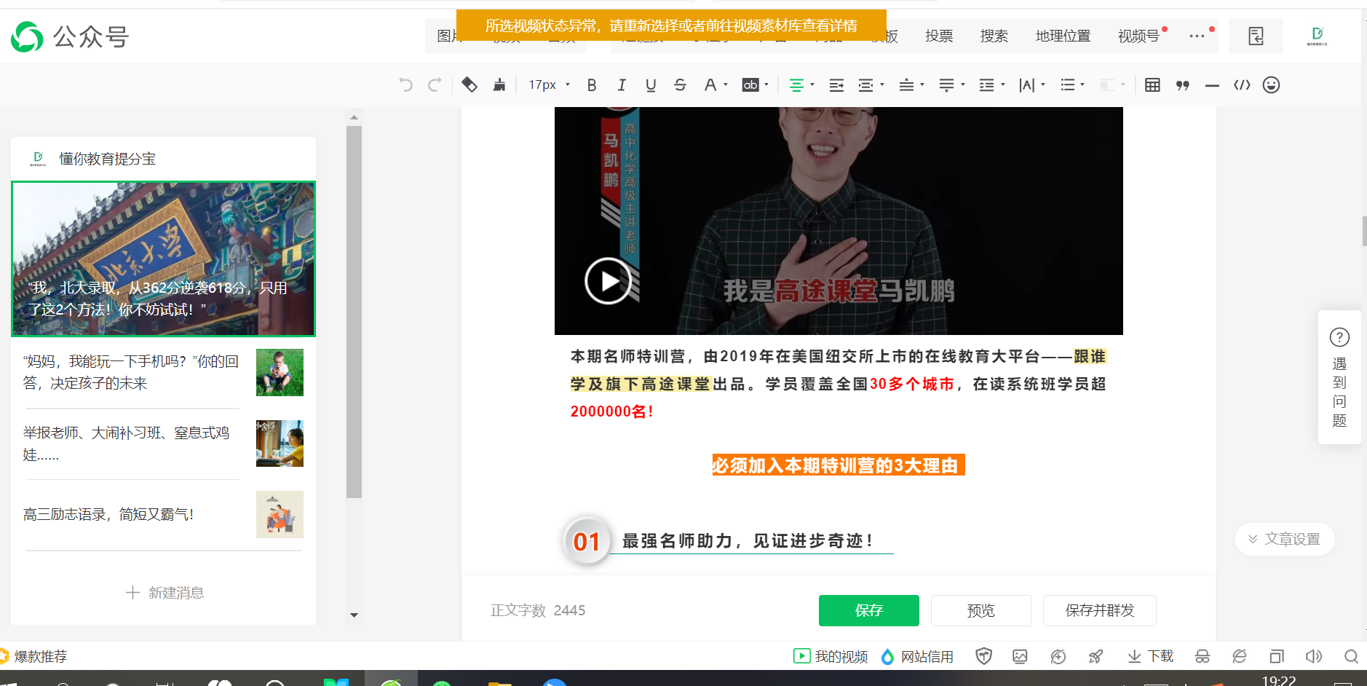Undo the last edit in the editor toolbar
Viewport: 1367px width, 686px height.
click(405, 85)
